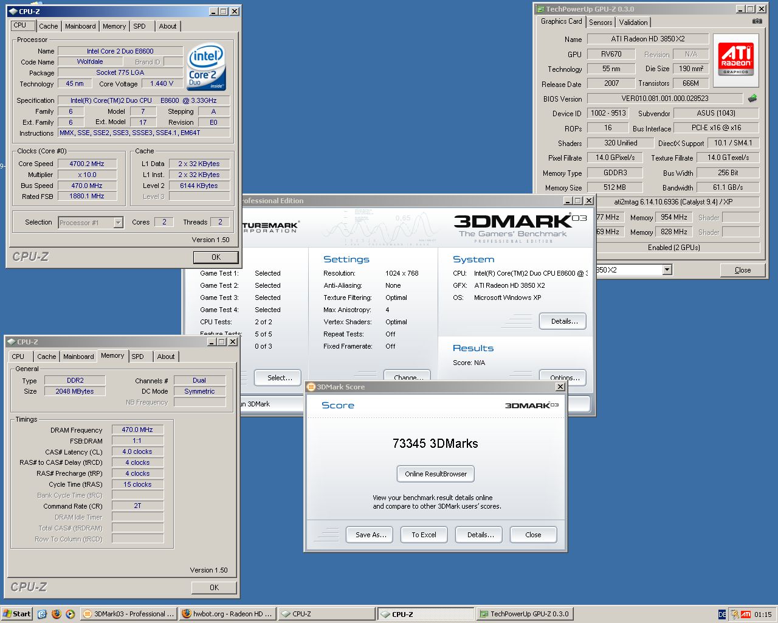Click the GPU-Z title bar icon

tap(540, 9)
